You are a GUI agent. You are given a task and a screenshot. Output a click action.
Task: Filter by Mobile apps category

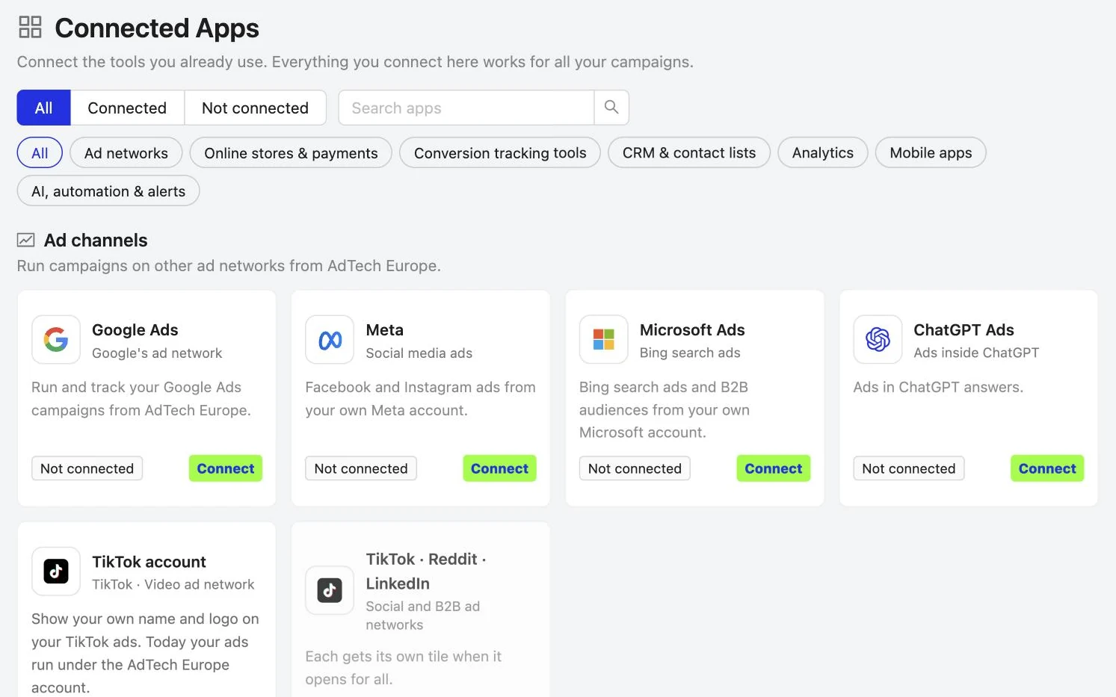pos(931,153)
